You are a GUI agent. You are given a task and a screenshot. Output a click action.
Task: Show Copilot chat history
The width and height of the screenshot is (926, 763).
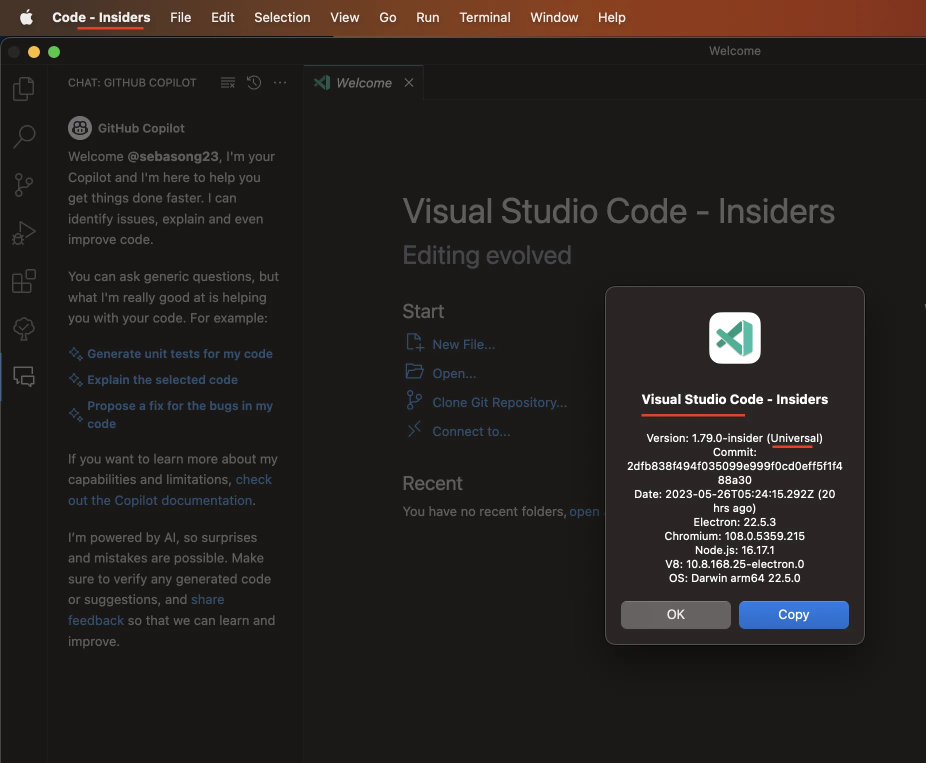click(x=254, y=82)
